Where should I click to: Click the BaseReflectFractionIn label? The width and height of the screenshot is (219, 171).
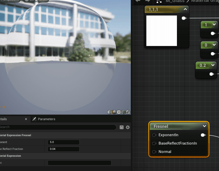[x=178, y=143]
